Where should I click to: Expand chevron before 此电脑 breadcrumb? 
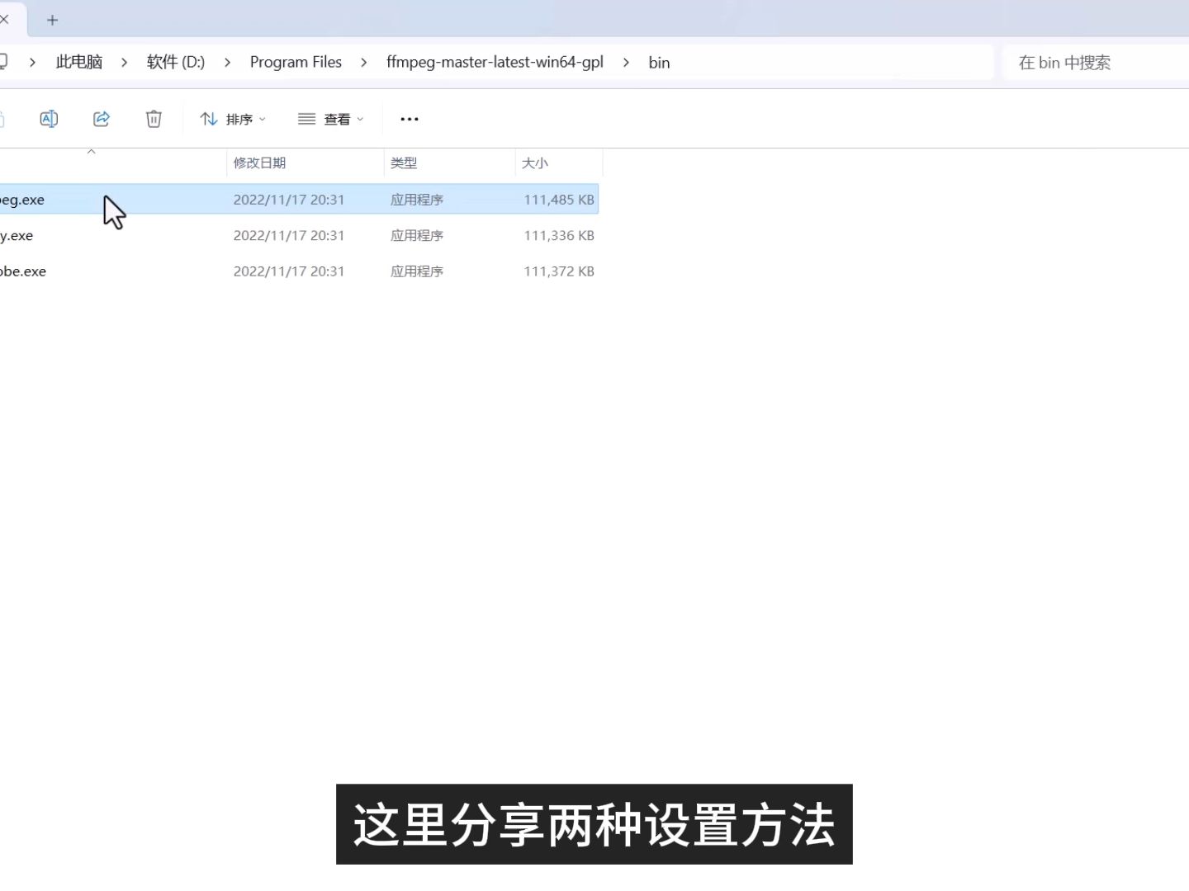[x=32, y=62]
